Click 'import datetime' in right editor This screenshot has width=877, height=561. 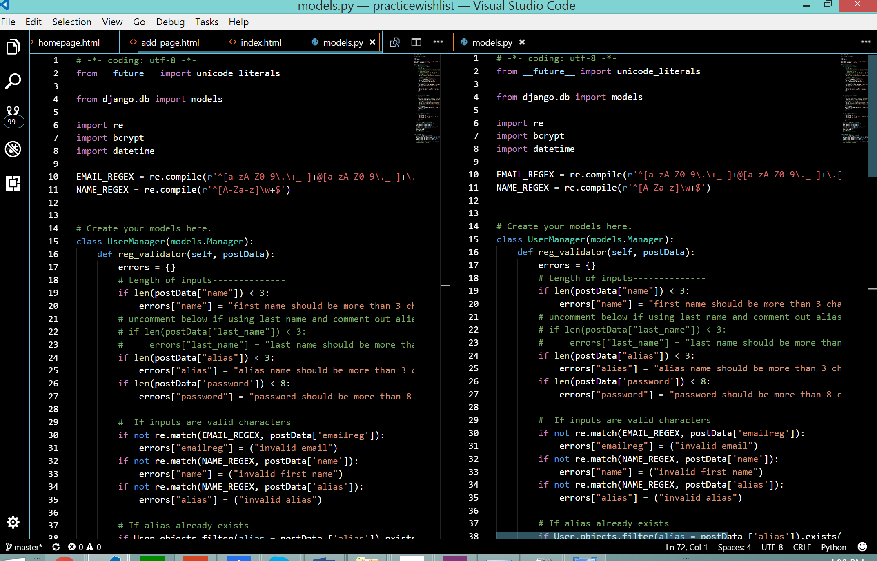click(x=536, y=149)
